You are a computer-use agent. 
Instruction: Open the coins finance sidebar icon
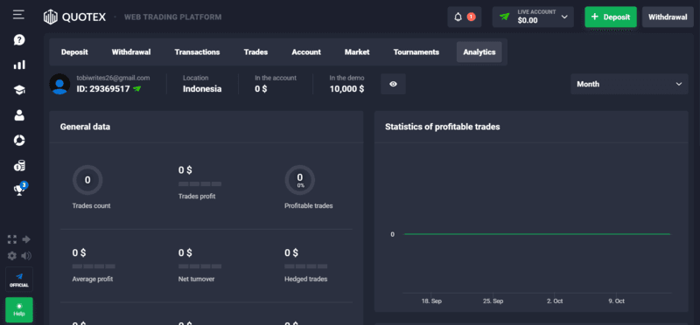(x=19, y=166)
